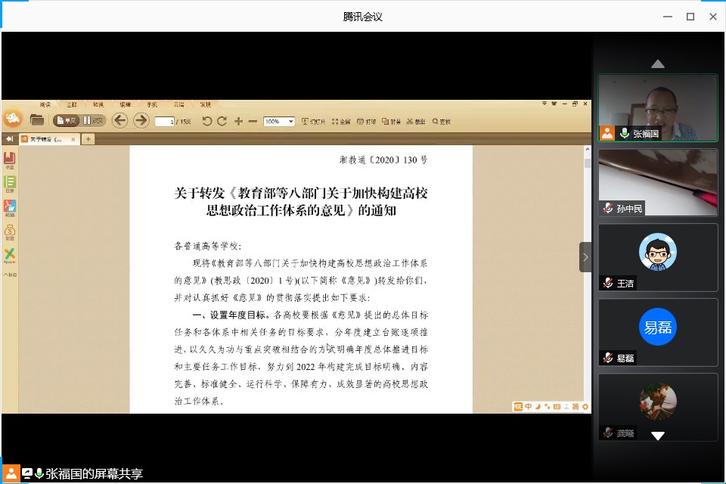Screen dimensions: 726x484
Task: Switch to single-page view mode
Action: tap(67, 120)
